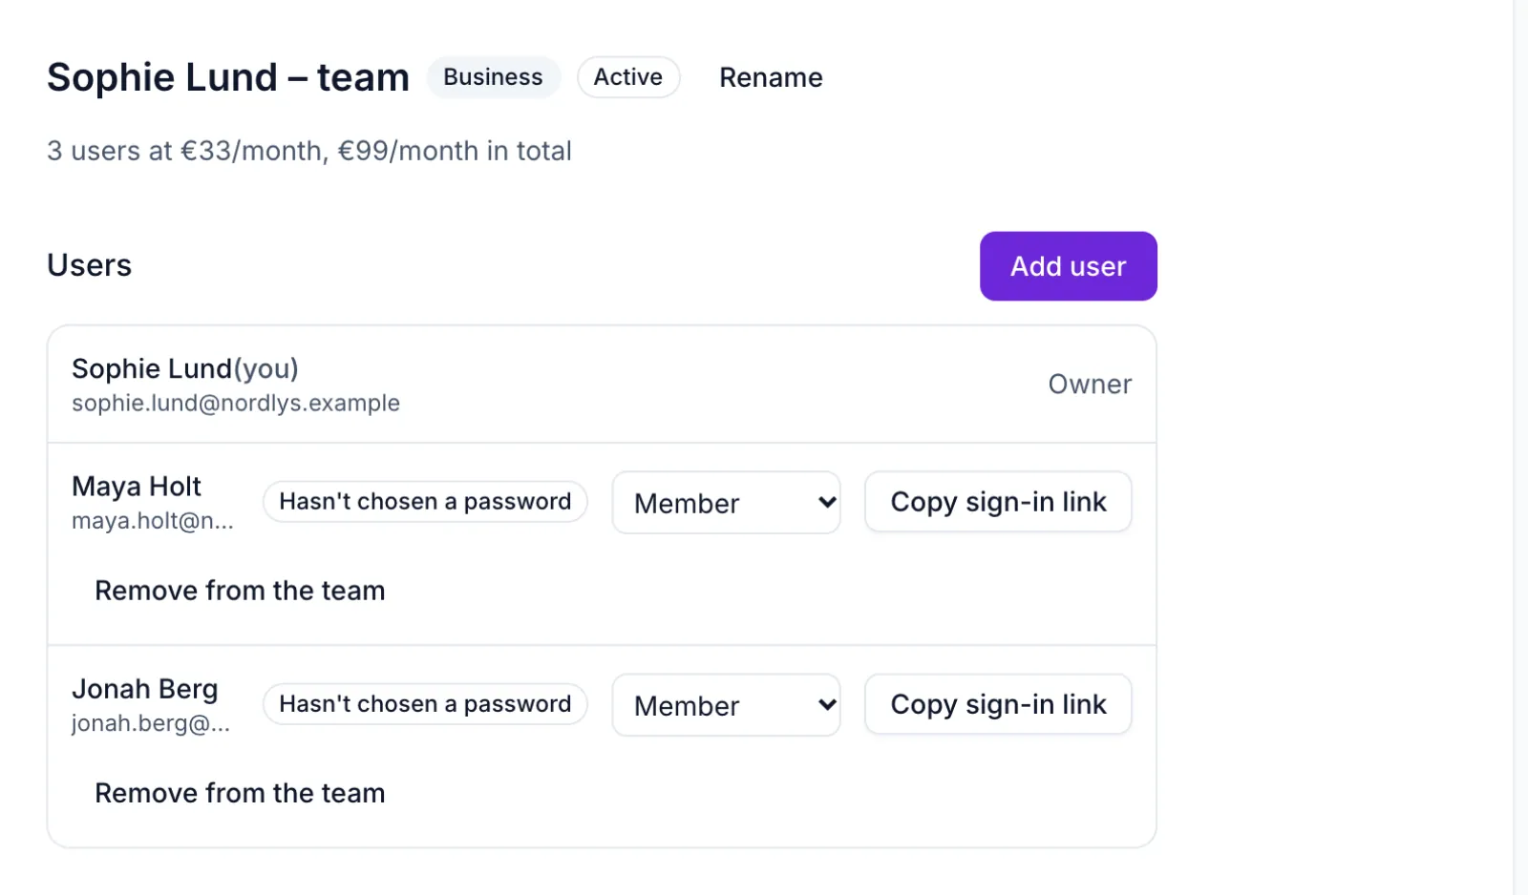The height and width of the screenshot is (895, 1528).
Task: Click the Jonah Berg name
Action: [145, 689]
